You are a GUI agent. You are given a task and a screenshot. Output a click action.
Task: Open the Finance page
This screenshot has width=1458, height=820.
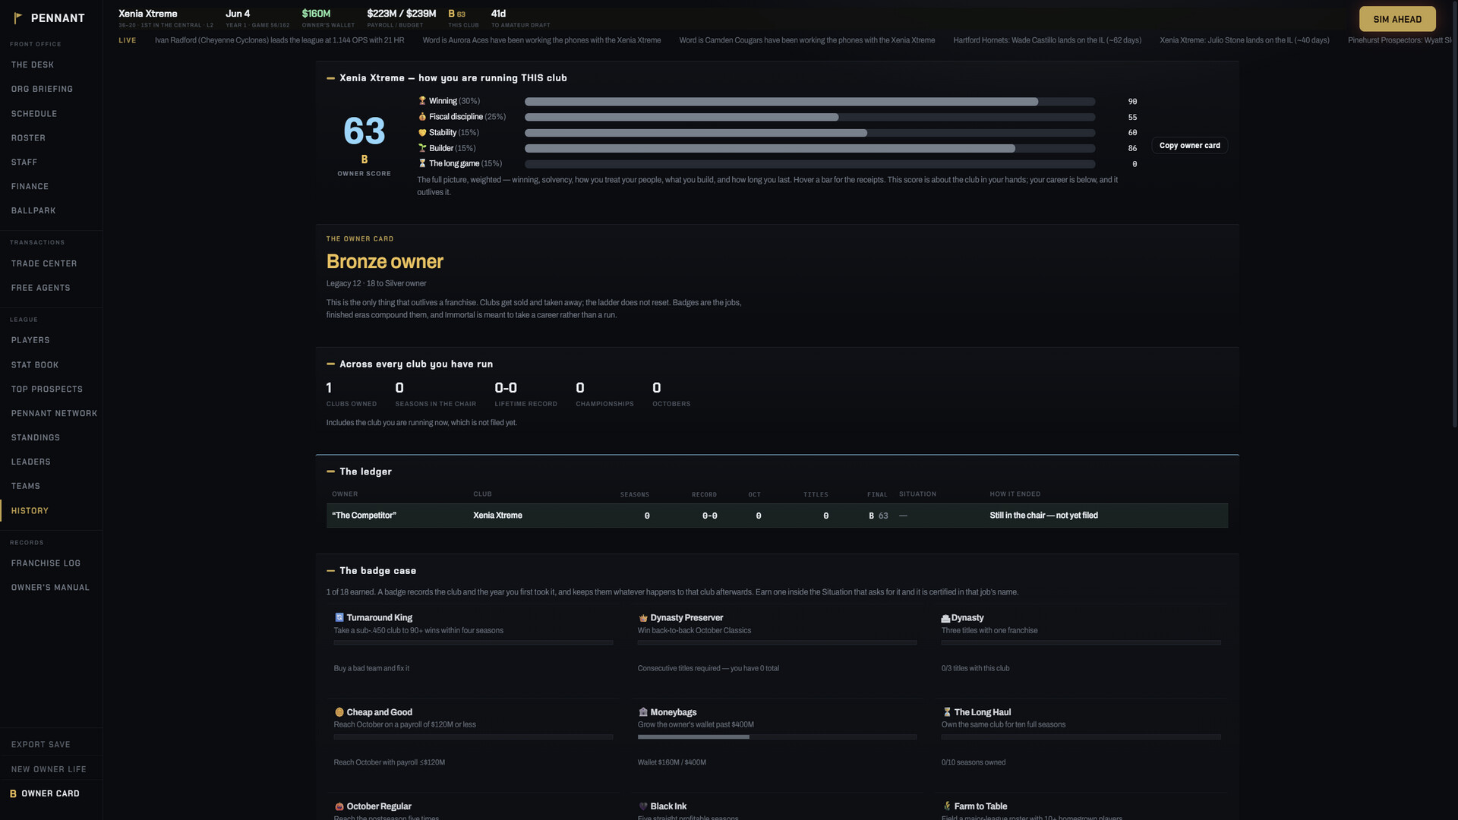coord(51,187)
